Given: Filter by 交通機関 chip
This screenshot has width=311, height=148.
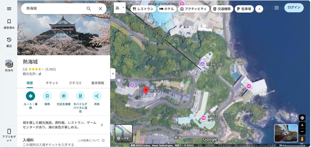Looking at the screenshot, I should click(x=222, y=9).
